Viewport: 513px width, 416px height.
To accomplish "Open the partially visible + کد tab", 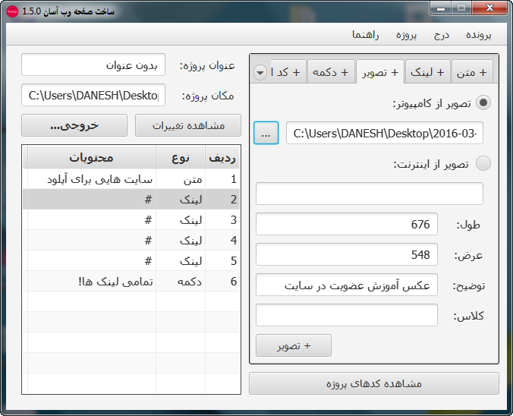I will [288, 72].
